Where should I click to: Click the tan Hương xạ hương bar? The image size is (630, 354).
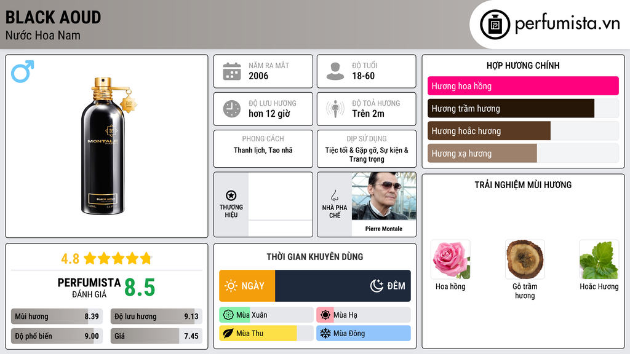482,153
